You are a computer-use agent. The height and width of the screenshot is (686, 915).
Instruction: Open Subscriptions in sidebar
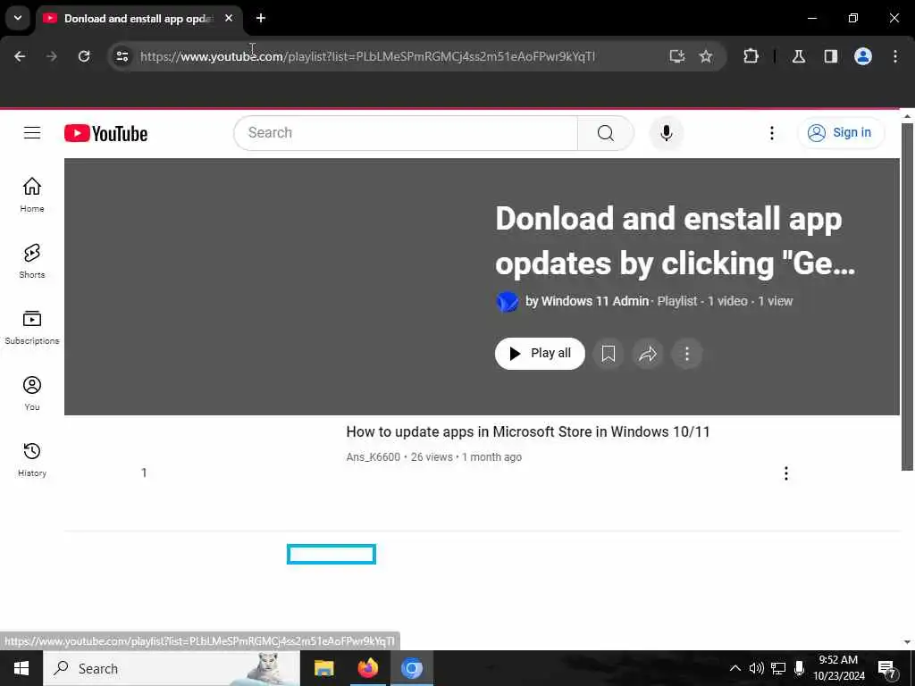pyautogui.click(x=32, y=327)
